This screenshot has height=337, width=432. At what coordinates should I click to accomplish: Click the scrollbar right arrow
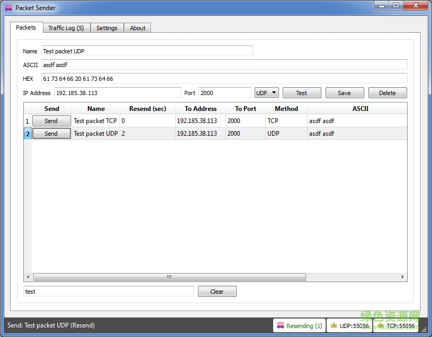tap(402, 277)
